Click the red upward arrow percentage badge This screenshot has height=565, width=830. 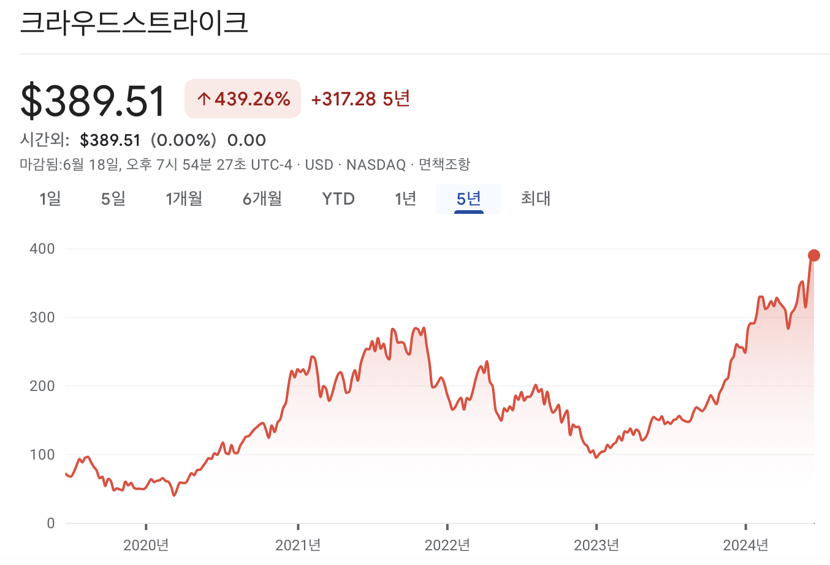pyautogui.click(x=242, y=99)
